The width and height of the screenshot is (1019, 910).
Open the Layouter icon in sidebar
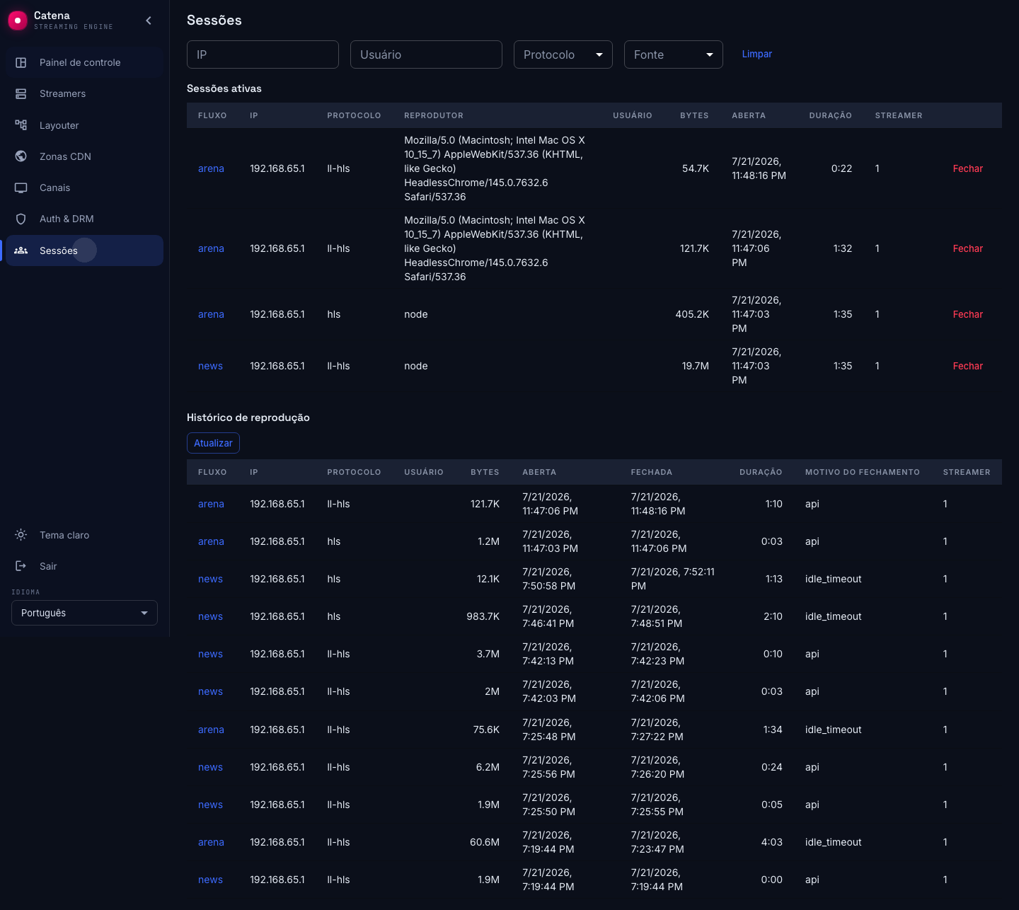21,125
